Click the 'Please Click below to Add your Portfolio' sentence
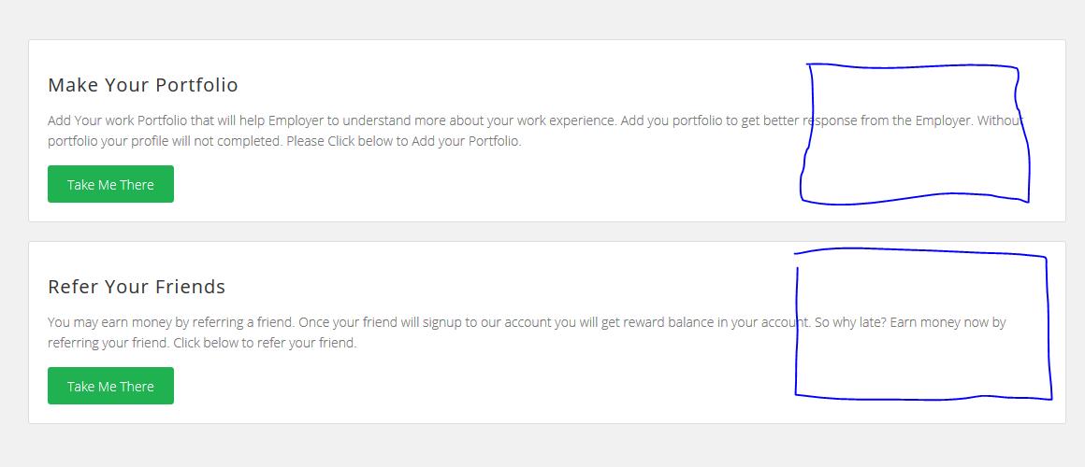The width and height of the screenshot is (1085, 467). [x=403, y=141]
